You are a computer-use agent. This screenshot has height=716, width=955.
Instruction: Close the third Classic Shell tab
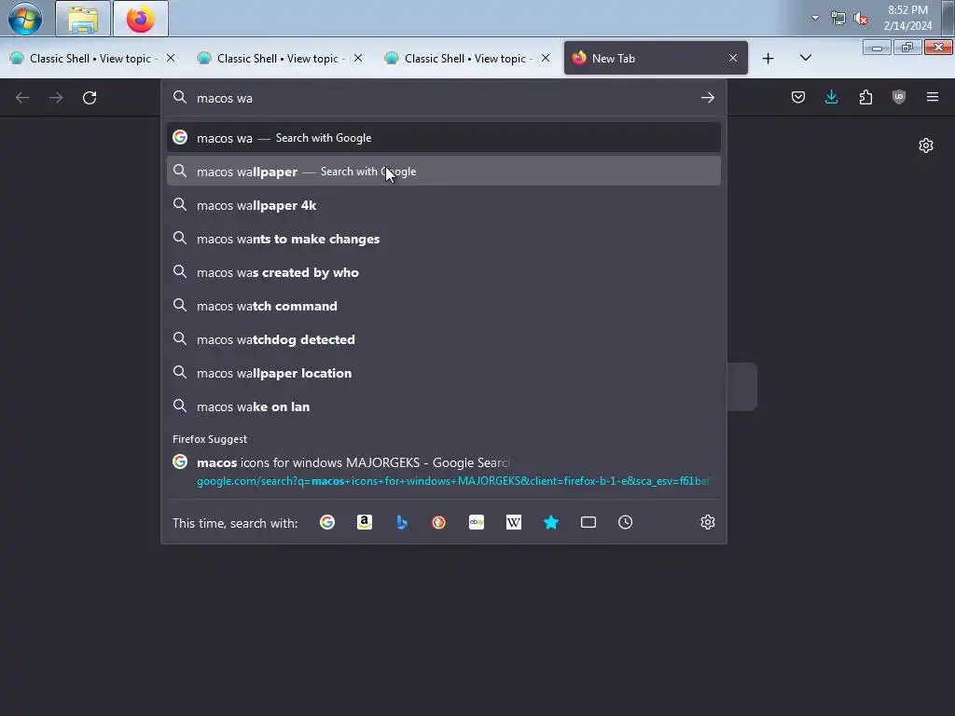pos(546,58)
